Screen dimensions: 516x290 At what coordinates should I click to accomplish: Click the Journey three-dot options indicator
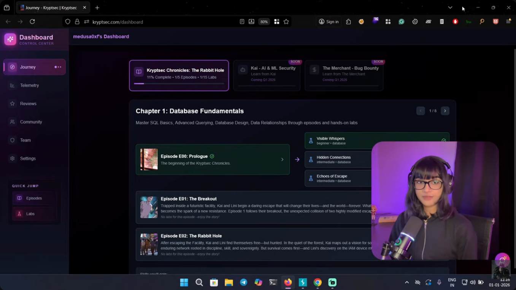(58, 67)
